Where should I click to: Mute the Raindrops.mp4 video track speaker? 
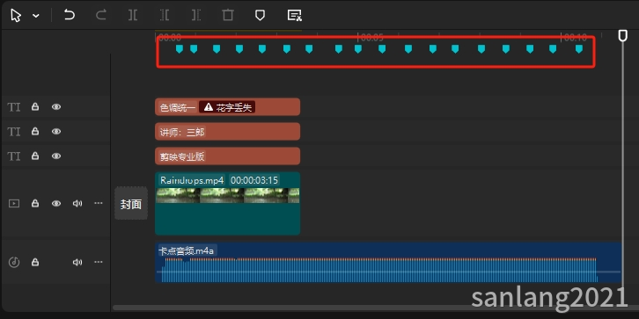tap(77, 204)
